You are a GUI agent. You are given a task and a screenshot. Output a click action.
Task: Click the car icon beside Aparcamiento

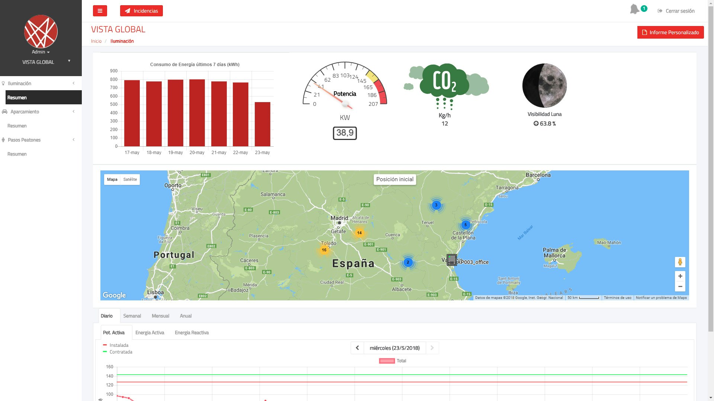(4, 112)
